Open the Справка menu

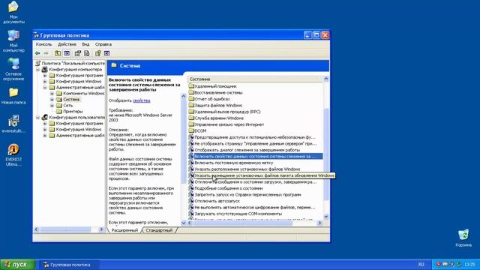[x=103, y=44]
